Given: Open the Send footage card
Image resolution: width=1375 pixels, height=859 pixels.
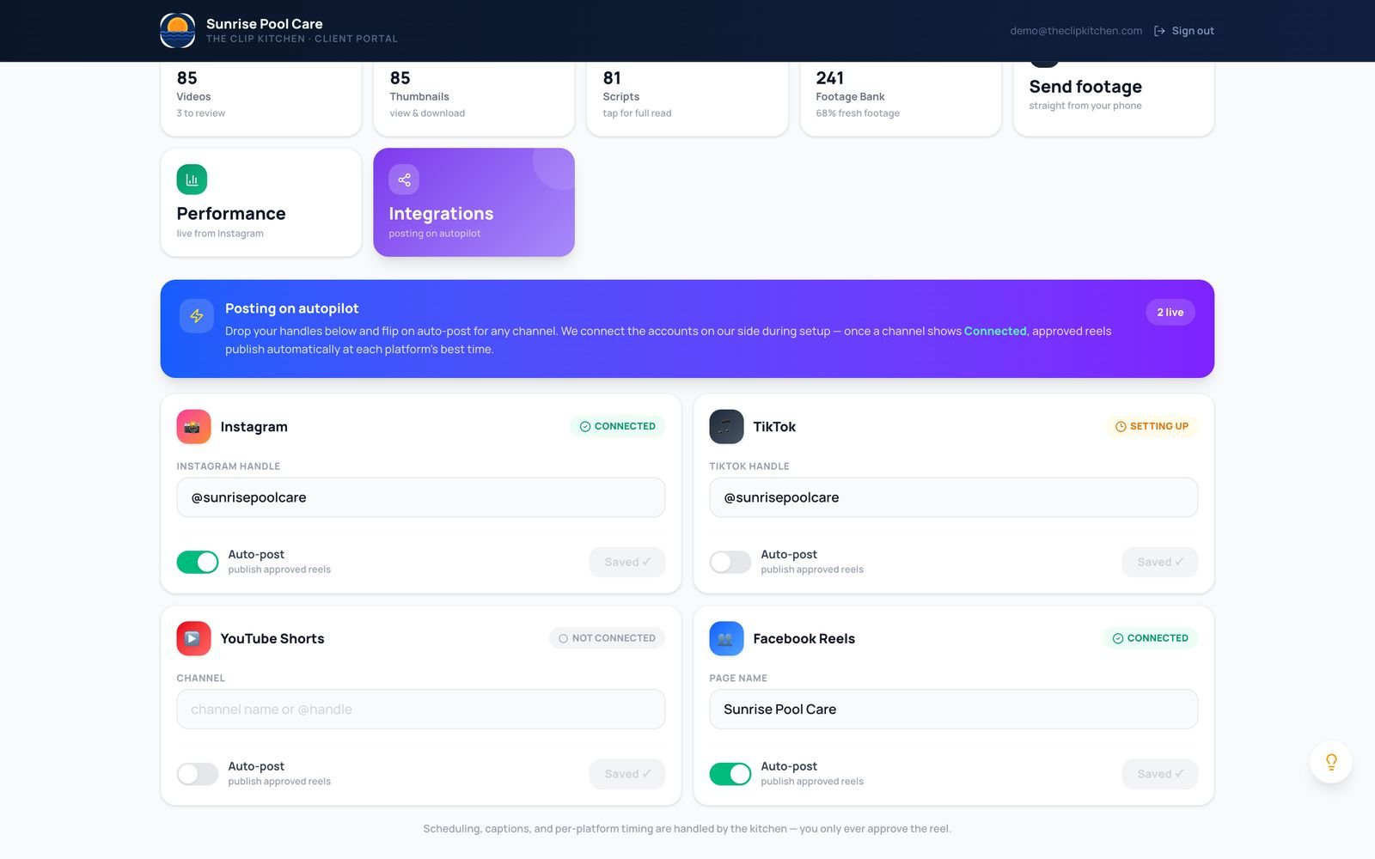Looking at the screenshot, I should [1114, 98].
